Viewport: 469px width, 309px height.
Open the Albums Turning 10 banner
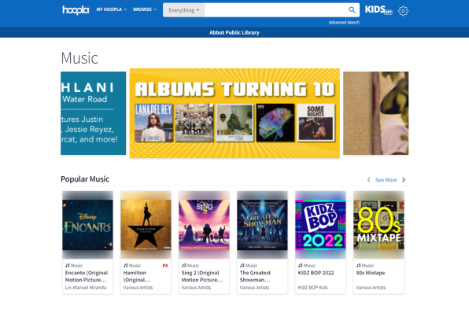coord(234,113)
